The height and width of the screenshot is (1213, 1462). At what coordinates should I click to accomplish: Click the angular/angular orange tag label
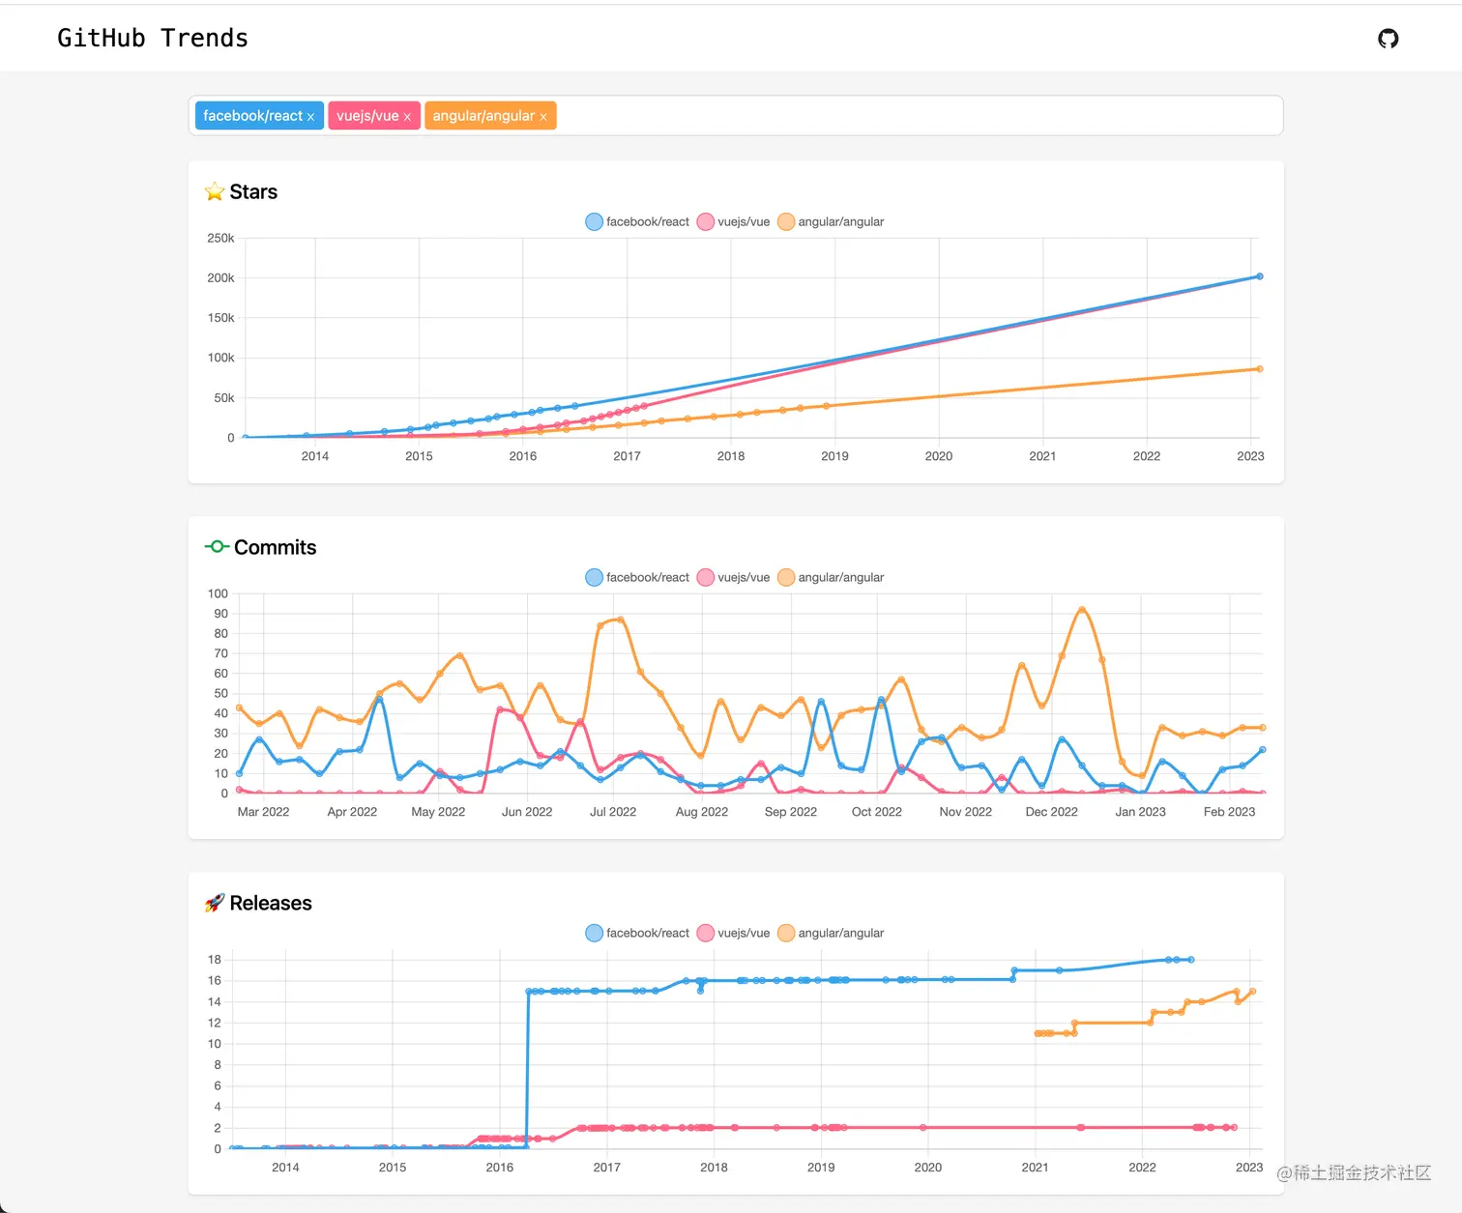tap(483, 115)
